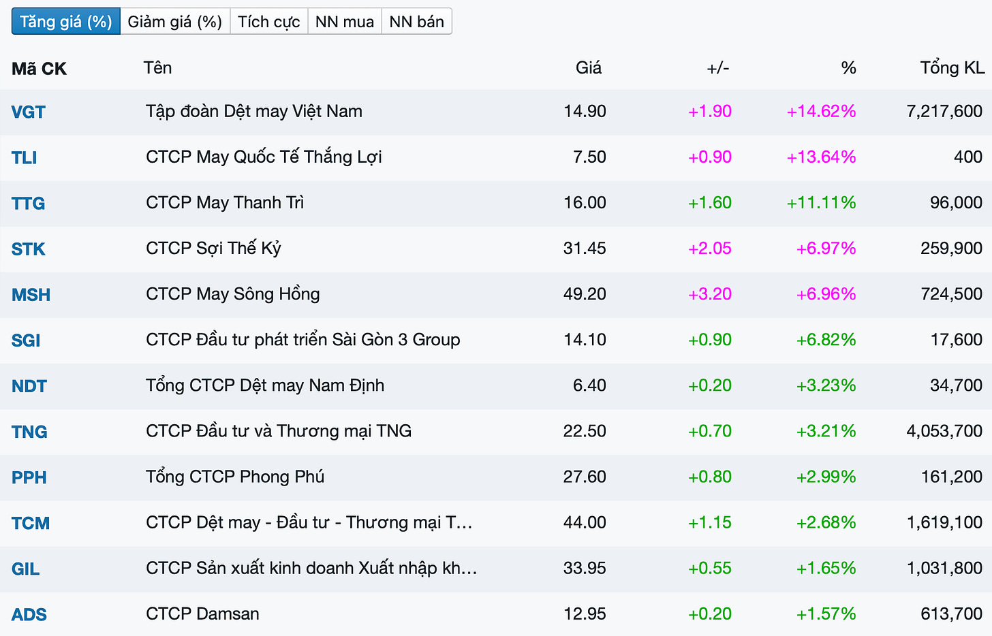Screen dimensions: 992x636
Task: Click the +0.55 change in GIL row
Action: click(710, 568)
